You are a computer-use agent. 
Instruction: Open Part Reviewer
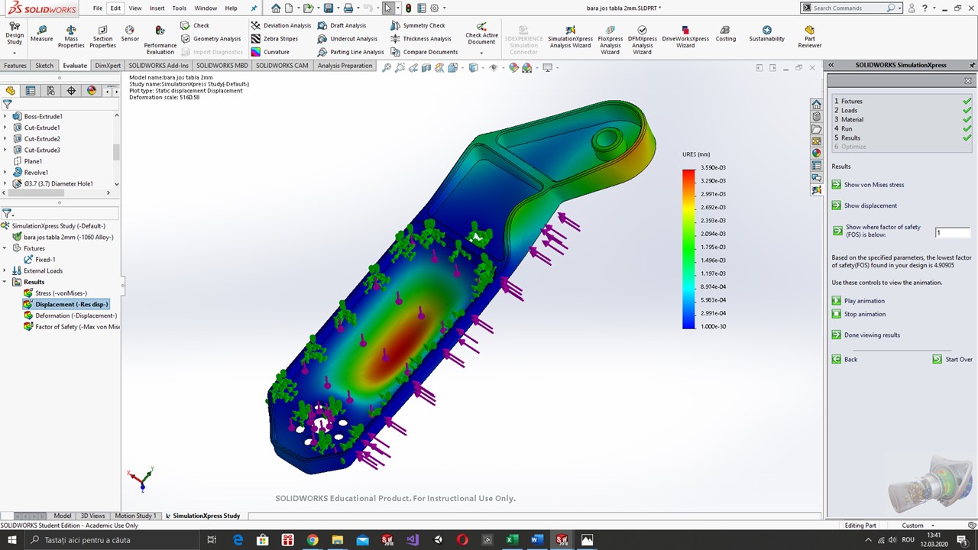point(809,36)
